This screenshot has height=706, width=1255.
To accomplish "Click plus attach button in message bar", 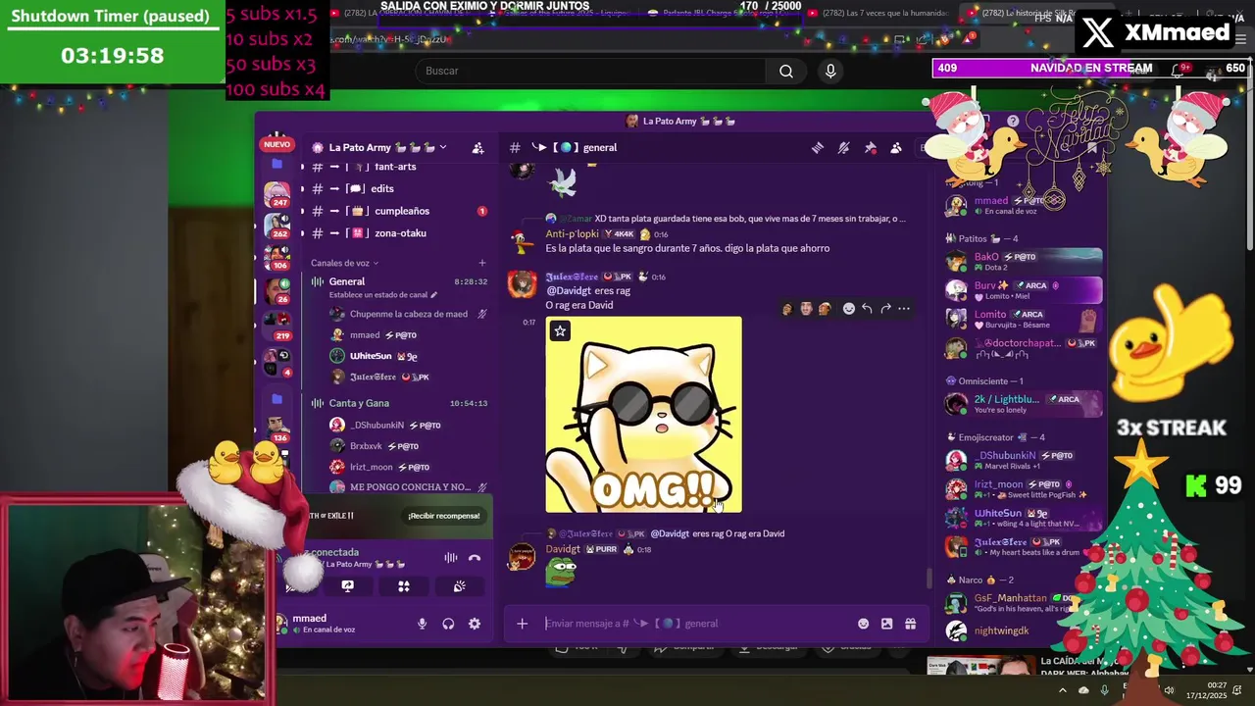I will [523, 624].
